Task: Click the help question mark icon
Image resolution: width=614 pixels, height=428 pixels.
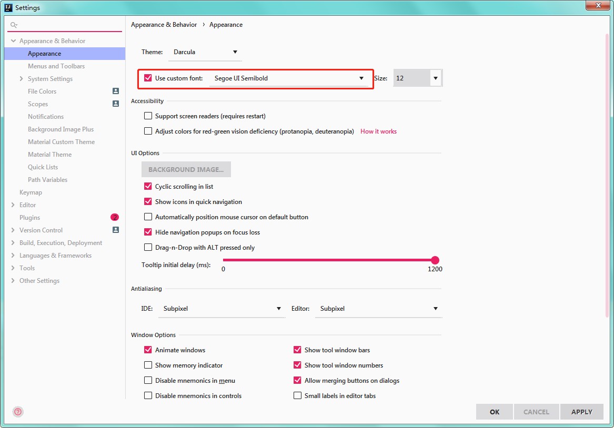Action: pyautogui.click(x=18, y=412)
